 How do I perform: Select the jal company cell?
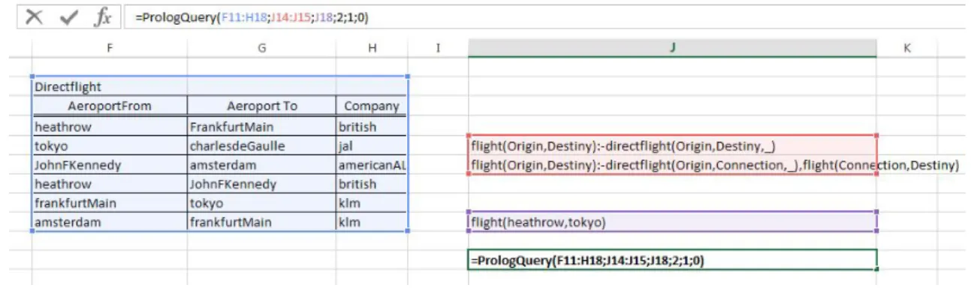pos(372,145)
